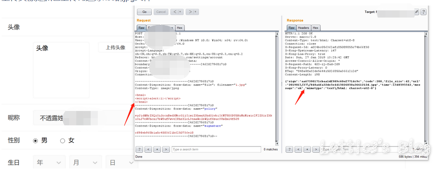
Task: Click into the 昵称 nickname input field
Action: coord(83,118)
